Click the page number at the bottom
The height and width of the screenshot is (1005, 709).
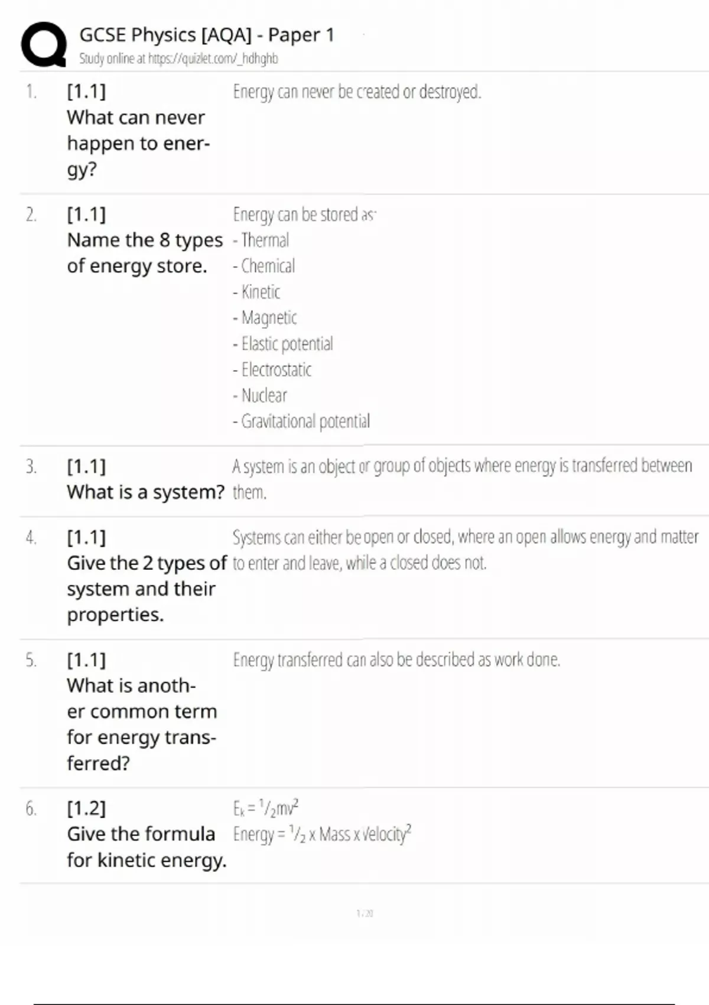(x=365, y=913)
